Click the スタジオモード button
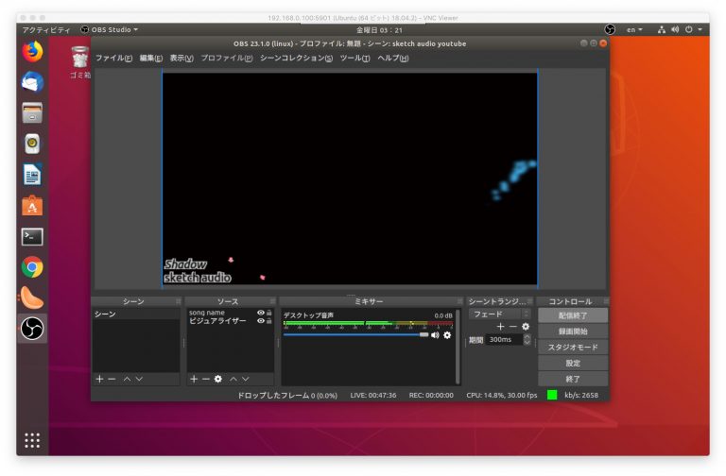The height and width of the screenshot is (476, 726). pyautogui.click(x=573, y=347)
